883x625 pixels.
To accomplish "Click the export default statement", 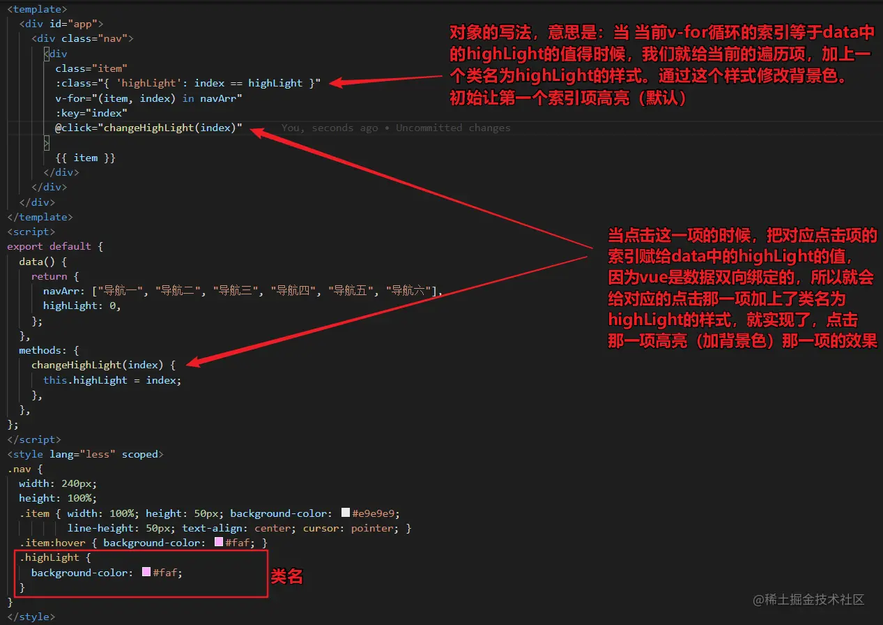I will [50, 246].
